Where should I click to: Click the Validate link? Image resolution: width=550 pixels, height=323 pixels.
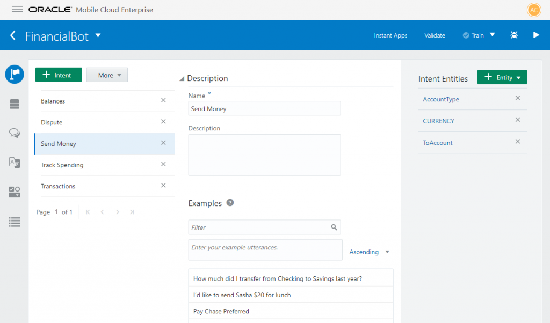[435, 35]
